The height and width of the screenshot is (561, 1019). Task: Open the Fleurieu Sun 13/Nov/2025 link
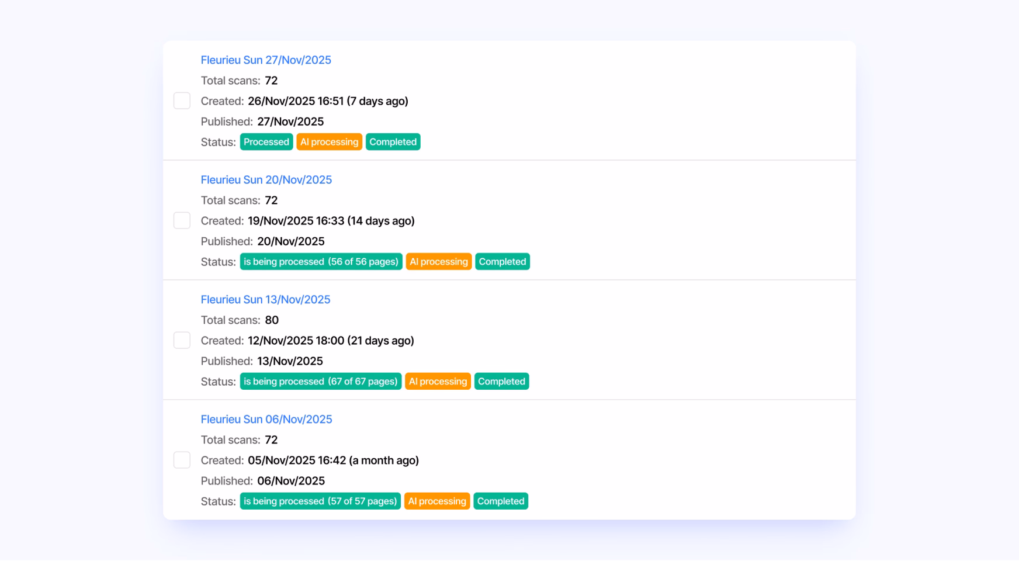[x=265, y=300]
